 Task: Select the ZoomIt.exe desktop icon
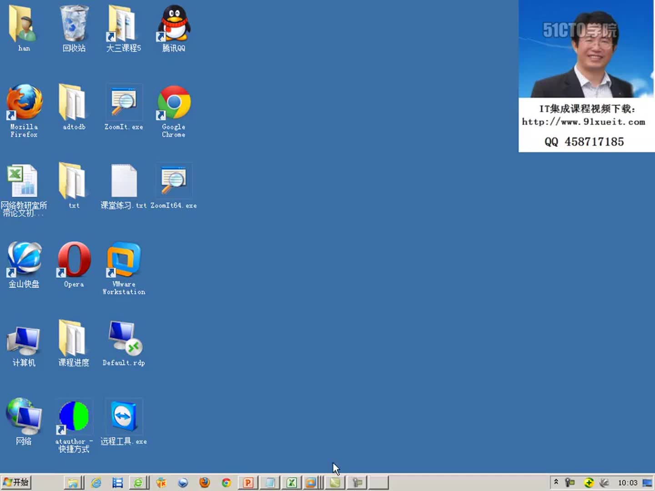(123, 107)
